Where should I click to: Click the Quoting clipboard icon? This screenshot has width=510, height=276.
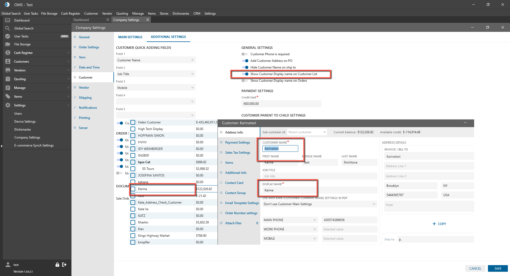pos(8,79)
